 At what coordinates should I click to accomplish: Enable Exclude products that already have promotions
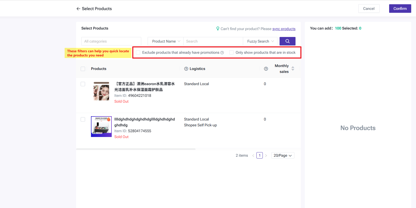pos(138,53)
